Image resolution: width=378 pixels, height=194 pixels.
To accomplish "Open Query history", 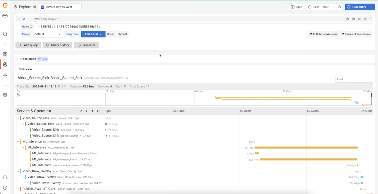I will (57, 45).
